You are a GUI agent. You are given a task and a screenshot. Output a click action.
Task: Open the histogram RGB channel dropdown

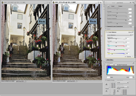(x=111, y=65)
